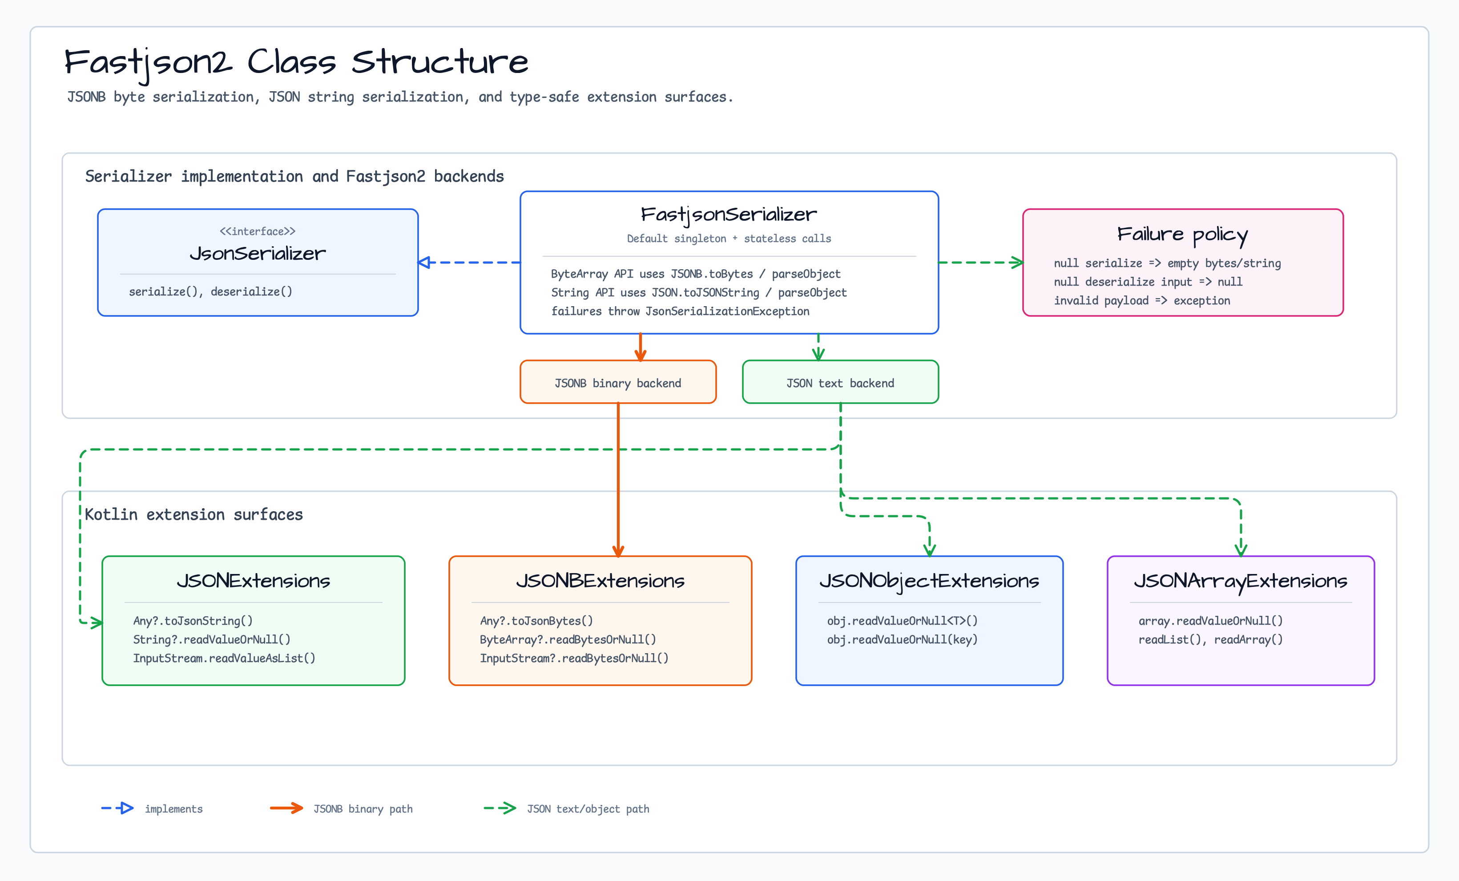This screenshot has width=1459, height=881.
Task: Click 'String API uses JSON.toJSONString / parseObject' line
Action: [699, 293]
